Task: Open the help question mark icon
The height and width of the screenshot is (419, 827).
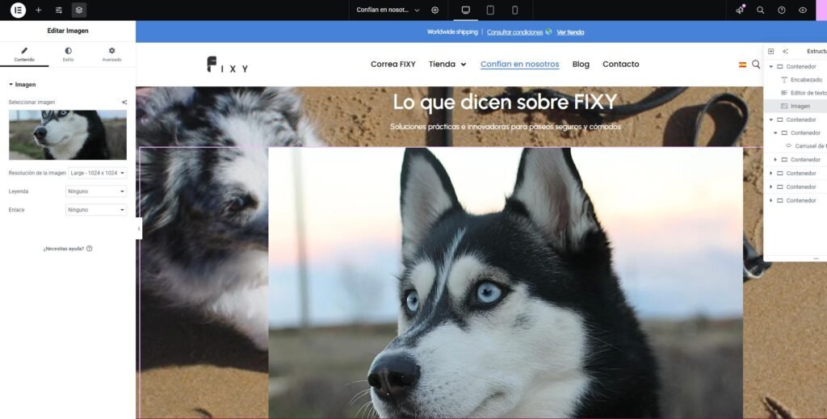Action: pyautogui.click(x=782, y=10)
